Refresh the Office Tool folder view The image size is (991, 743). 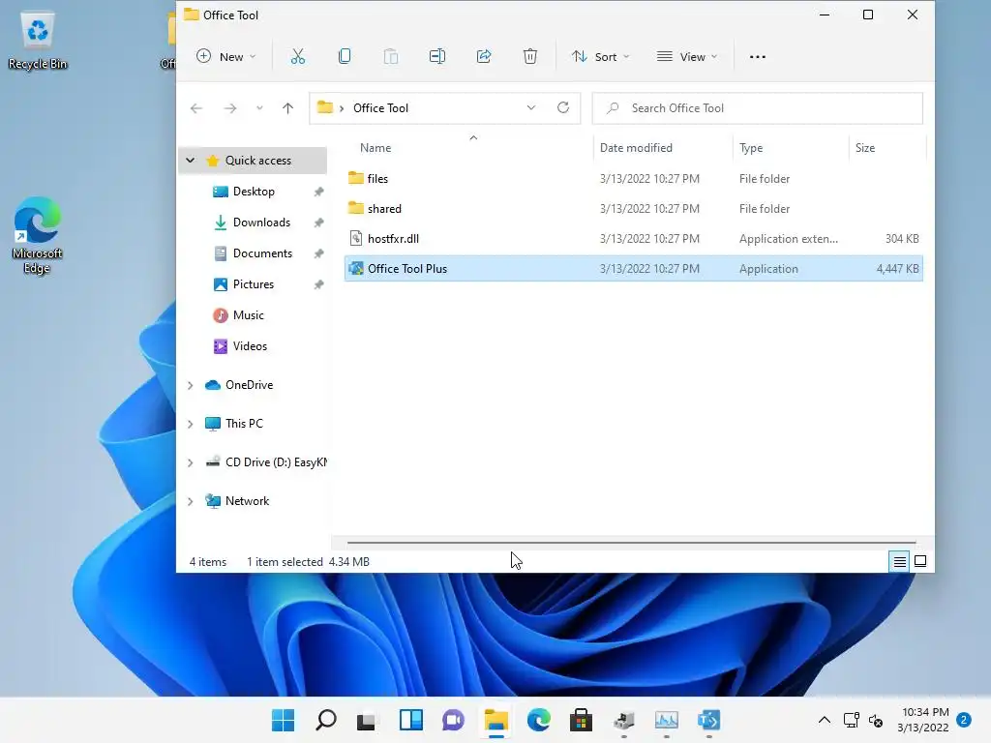coord(563,107)
